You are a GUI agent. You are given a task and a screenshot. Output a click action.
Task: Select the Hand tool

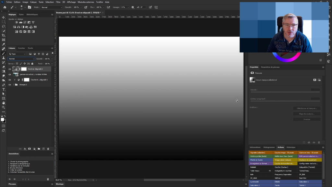pos(3,103)
